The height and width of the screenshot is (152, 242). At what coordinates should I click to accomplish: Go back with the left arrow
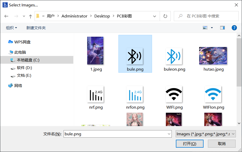click(6, 16)
